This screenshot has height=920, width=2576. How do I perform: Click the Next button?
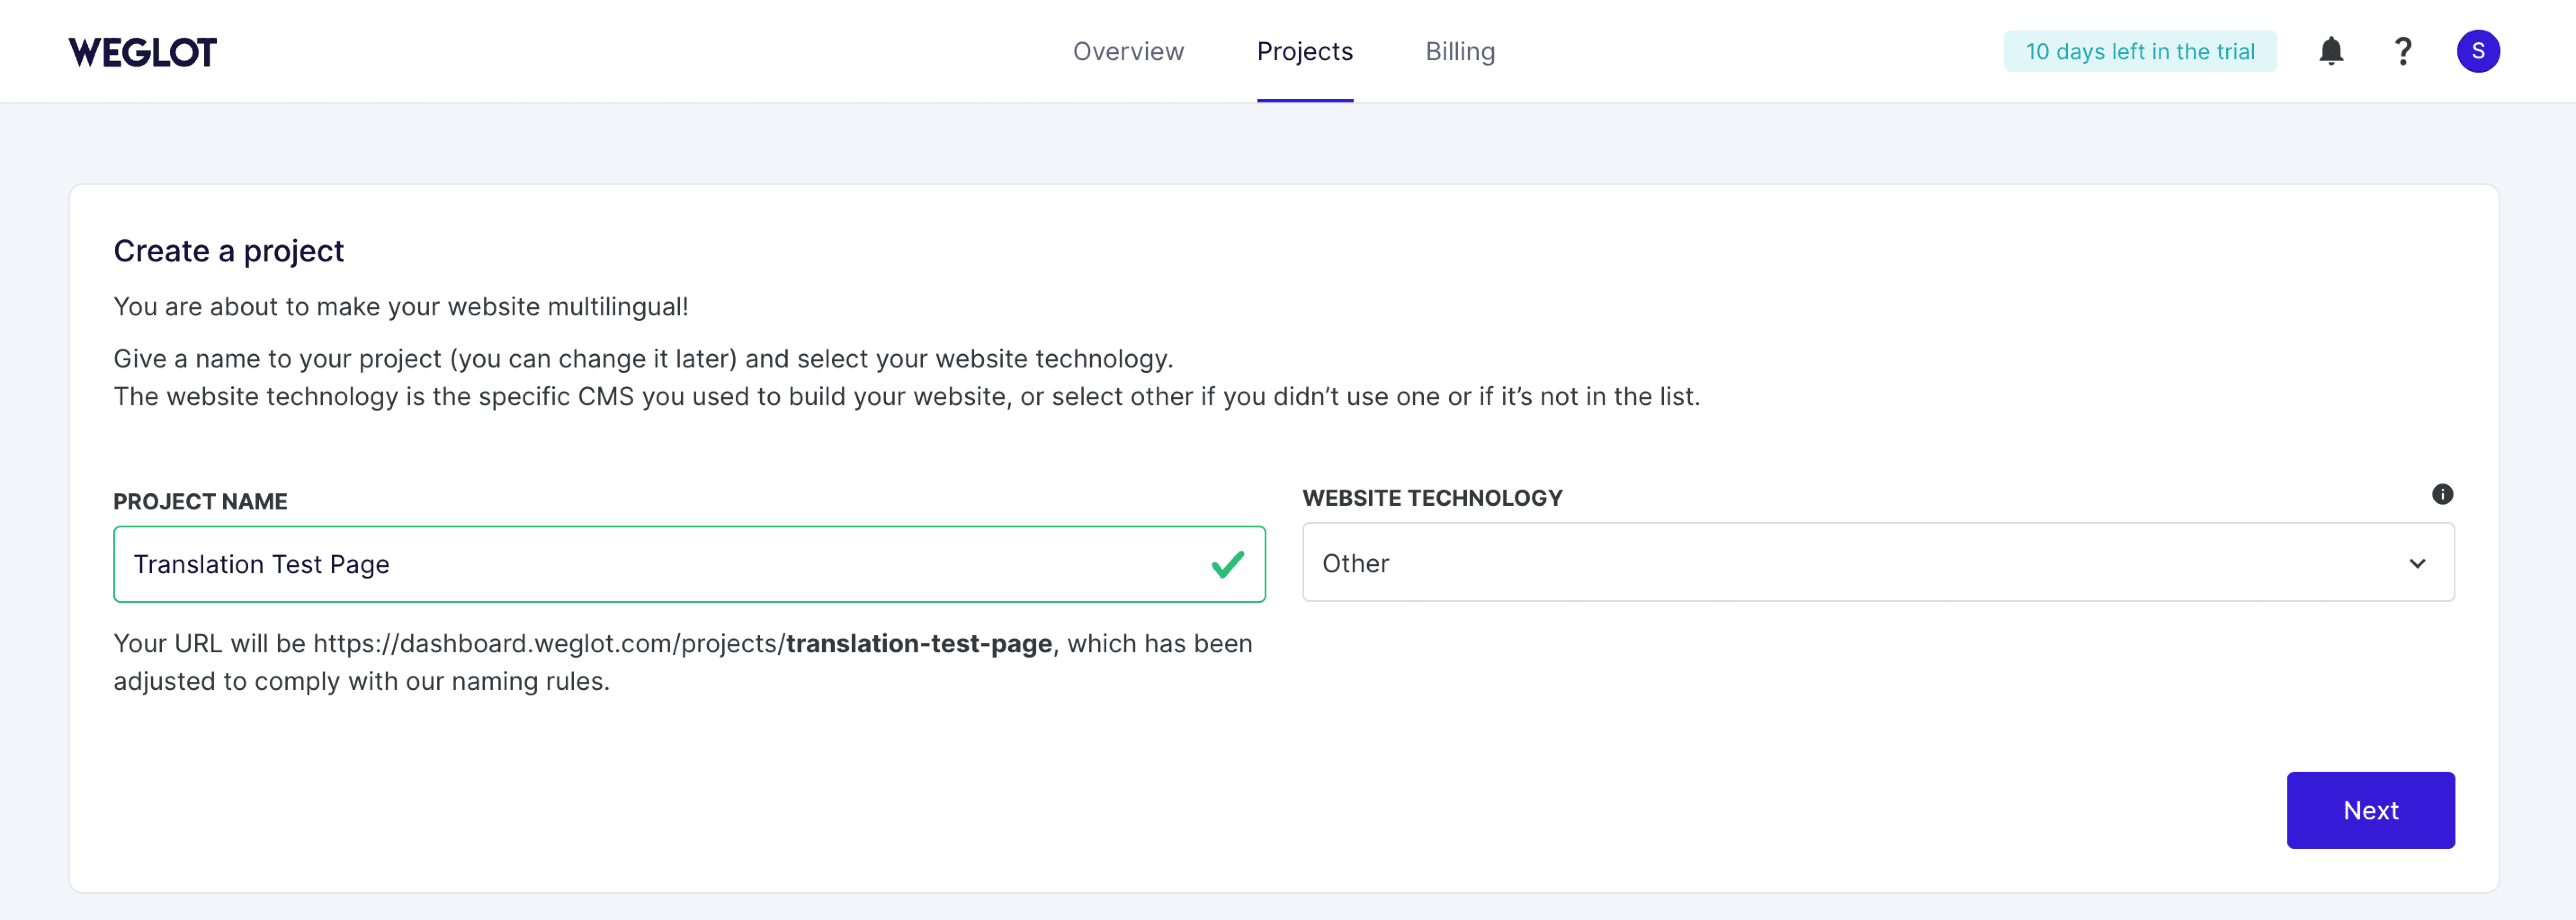(2370, 810)
